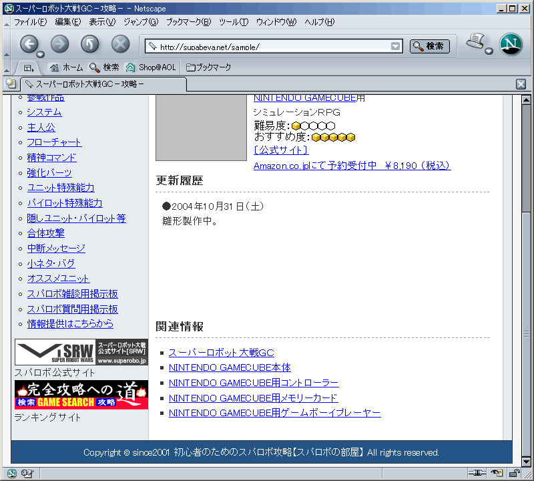Go back using the Back arrow button
The width and height of the screenshot is (534, 481).
(x=29, y=44)
